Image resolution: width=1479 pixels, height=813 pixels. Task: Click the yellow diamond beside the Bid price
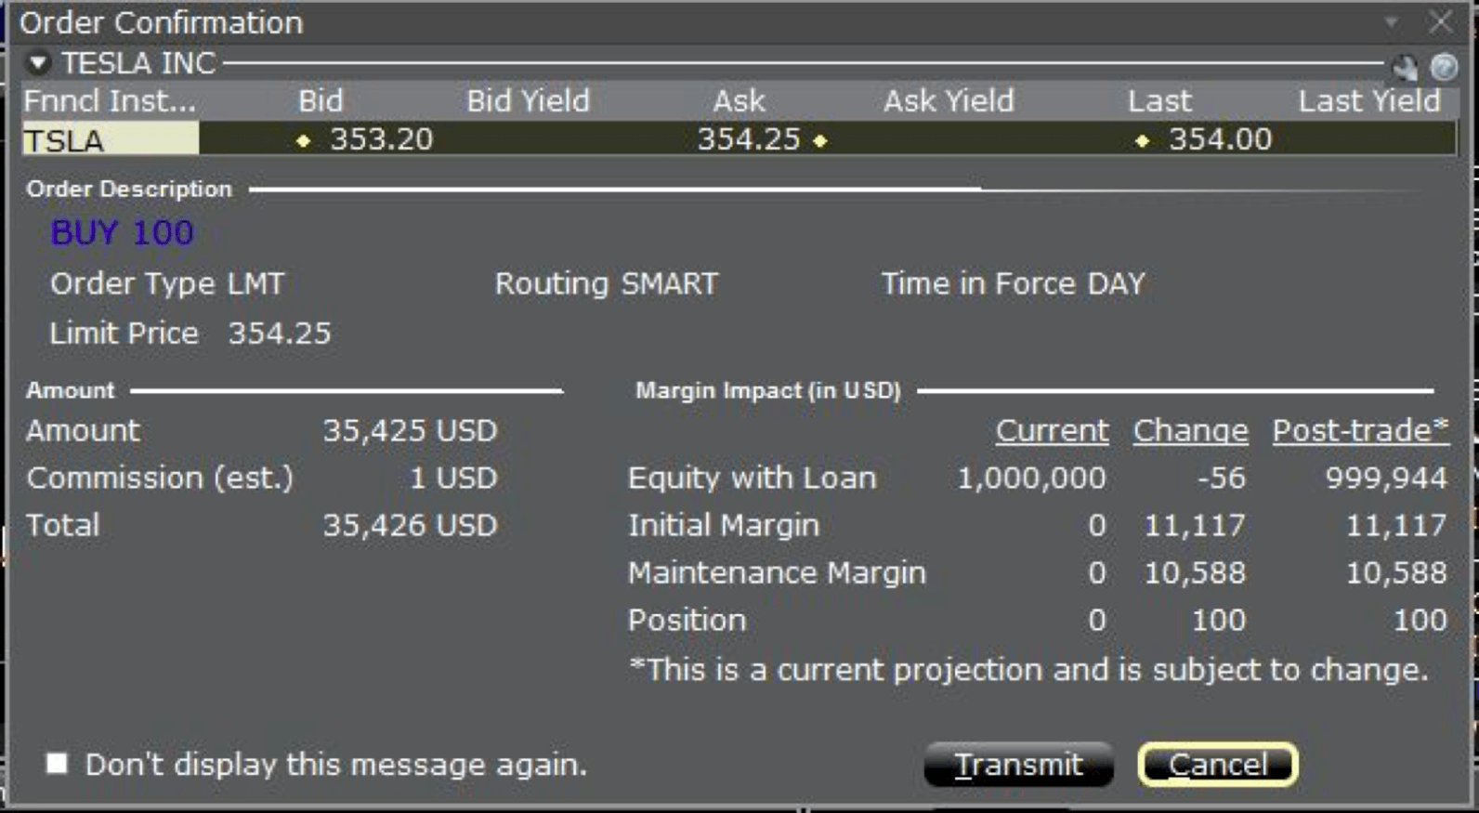[304, 140]
